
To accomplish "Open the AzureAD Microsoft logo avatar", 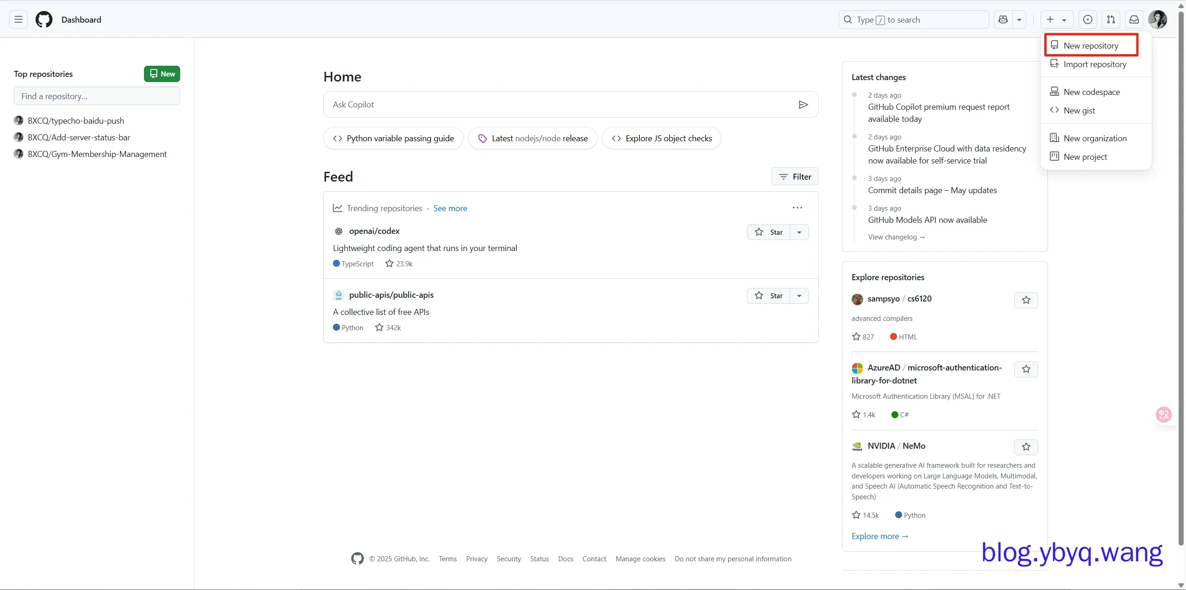I will (857, 368).
